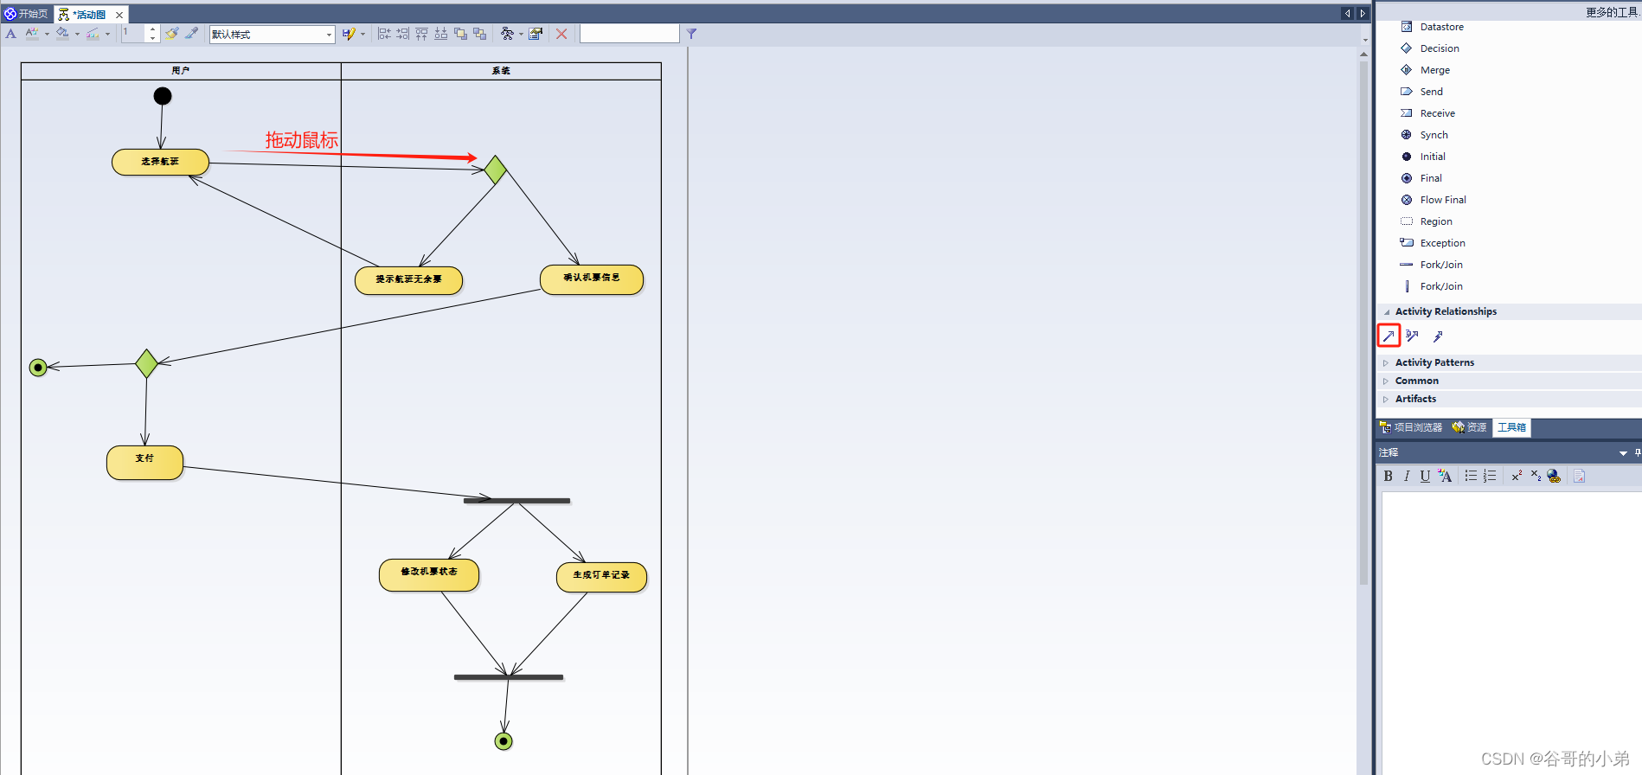The width and height of the screenshot is (1642, 775).
Task: Select the Decision element in toolbox
Action: (x=1430, y=48)
